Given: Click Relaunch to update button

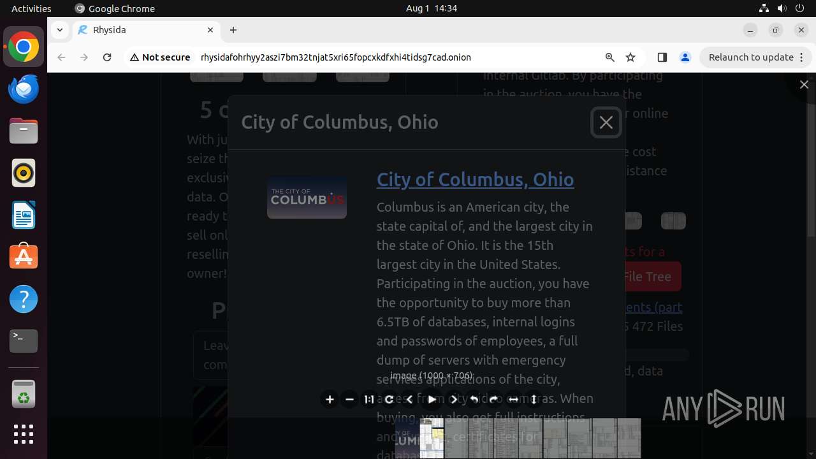Looking at the screenshot, I should pos(751,57).
